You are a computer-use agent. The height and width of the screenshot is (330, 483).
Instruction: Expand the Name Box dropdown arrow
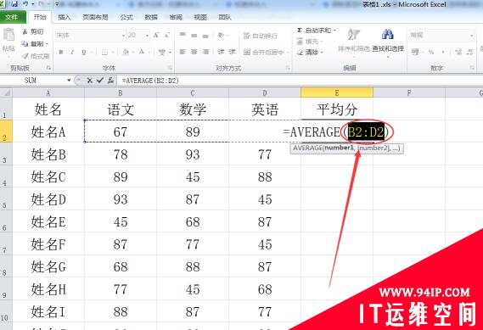pos(69,81)
